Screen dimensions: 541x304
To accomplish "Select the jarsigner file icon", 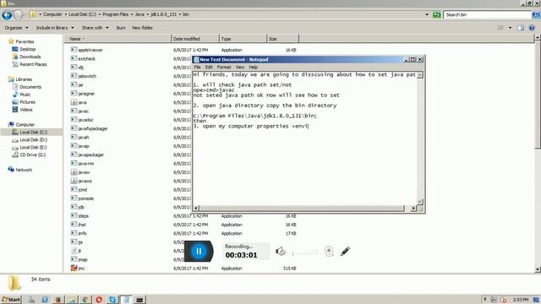I will click(x=74, y=93).
